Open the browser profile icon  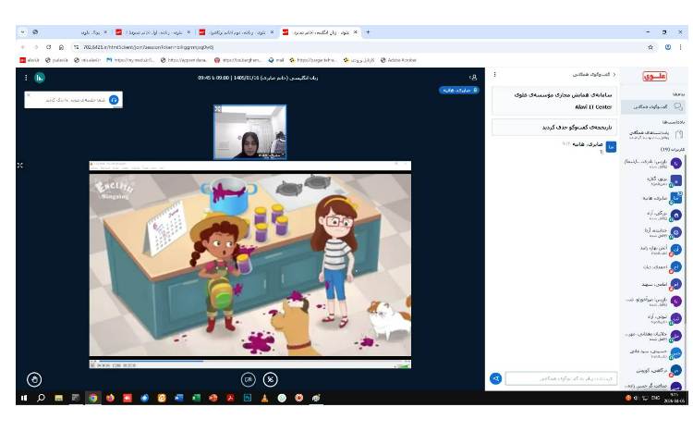[668, 47]
